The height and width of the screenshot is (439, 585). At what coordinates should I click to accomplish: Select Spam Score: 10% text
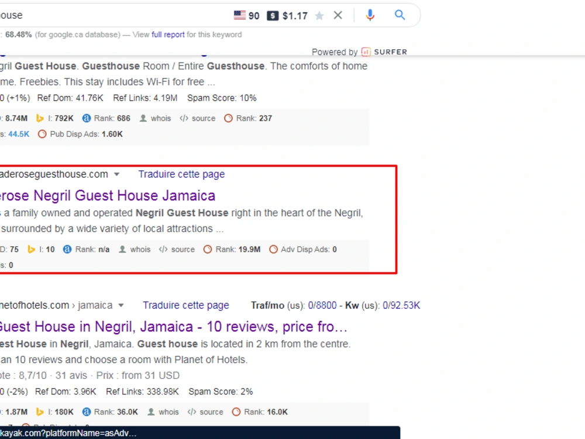click(x=222, y=98)
